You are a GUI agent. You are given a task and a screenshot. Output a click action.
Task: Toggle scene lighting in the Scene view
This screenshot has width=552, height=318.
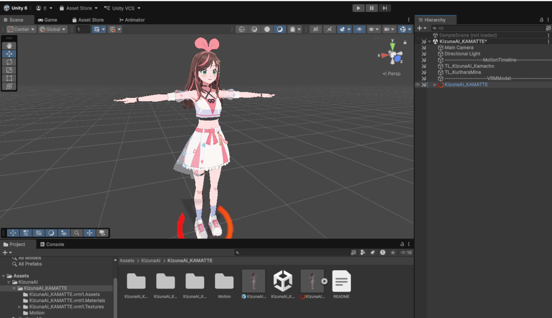click(278, 29)
